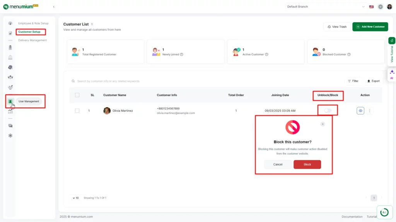Open the chat messages sidebar icon
The width and height of the screenshot is (396, 222).
(x=10, y=126)
